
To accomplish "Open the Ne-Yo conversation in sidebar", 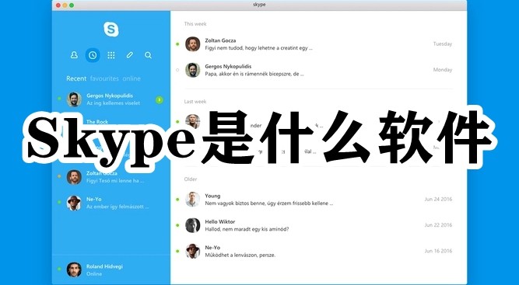I will pyautogui.click(x=111, y=203).
